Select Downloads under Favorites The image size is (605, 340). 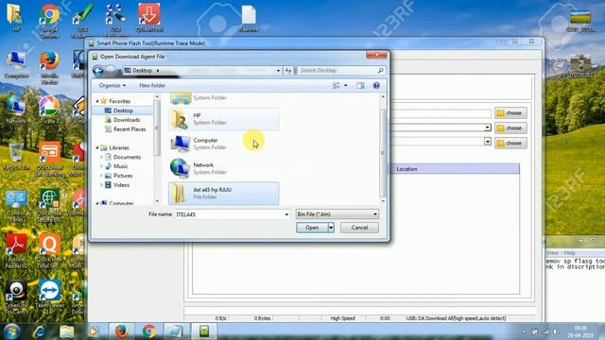127,120
